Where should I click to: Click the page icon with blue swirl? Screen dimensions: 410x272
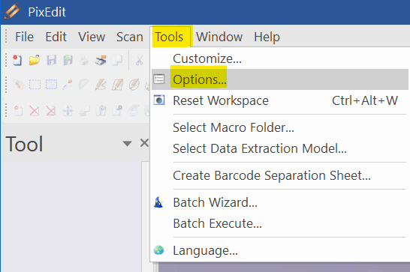pos(117,111)
